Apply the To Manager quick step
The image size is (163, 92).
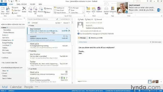coord(74,8)
